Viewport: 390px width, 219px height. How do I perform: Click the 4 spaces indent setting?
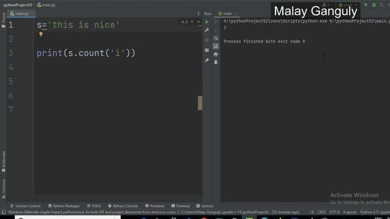tap(350, 212)
